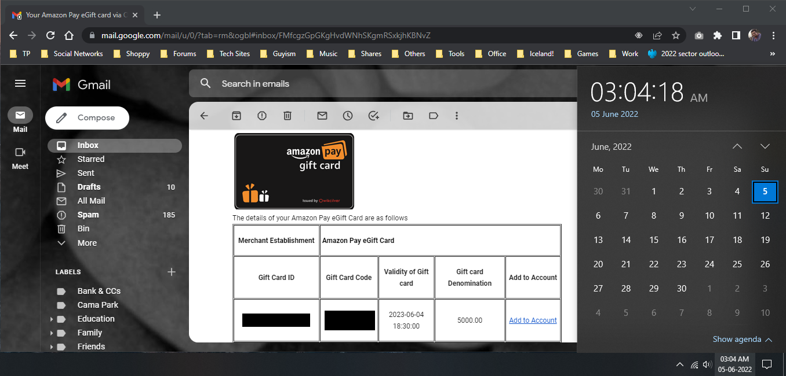
Task: Open the Labels tag icon
Action: click(x=434, y=116)
